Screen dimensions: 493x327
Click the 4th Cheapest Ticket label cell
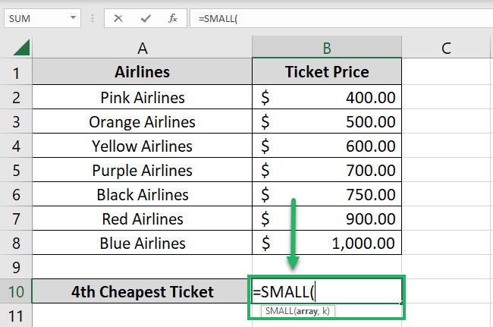point(142,291)
